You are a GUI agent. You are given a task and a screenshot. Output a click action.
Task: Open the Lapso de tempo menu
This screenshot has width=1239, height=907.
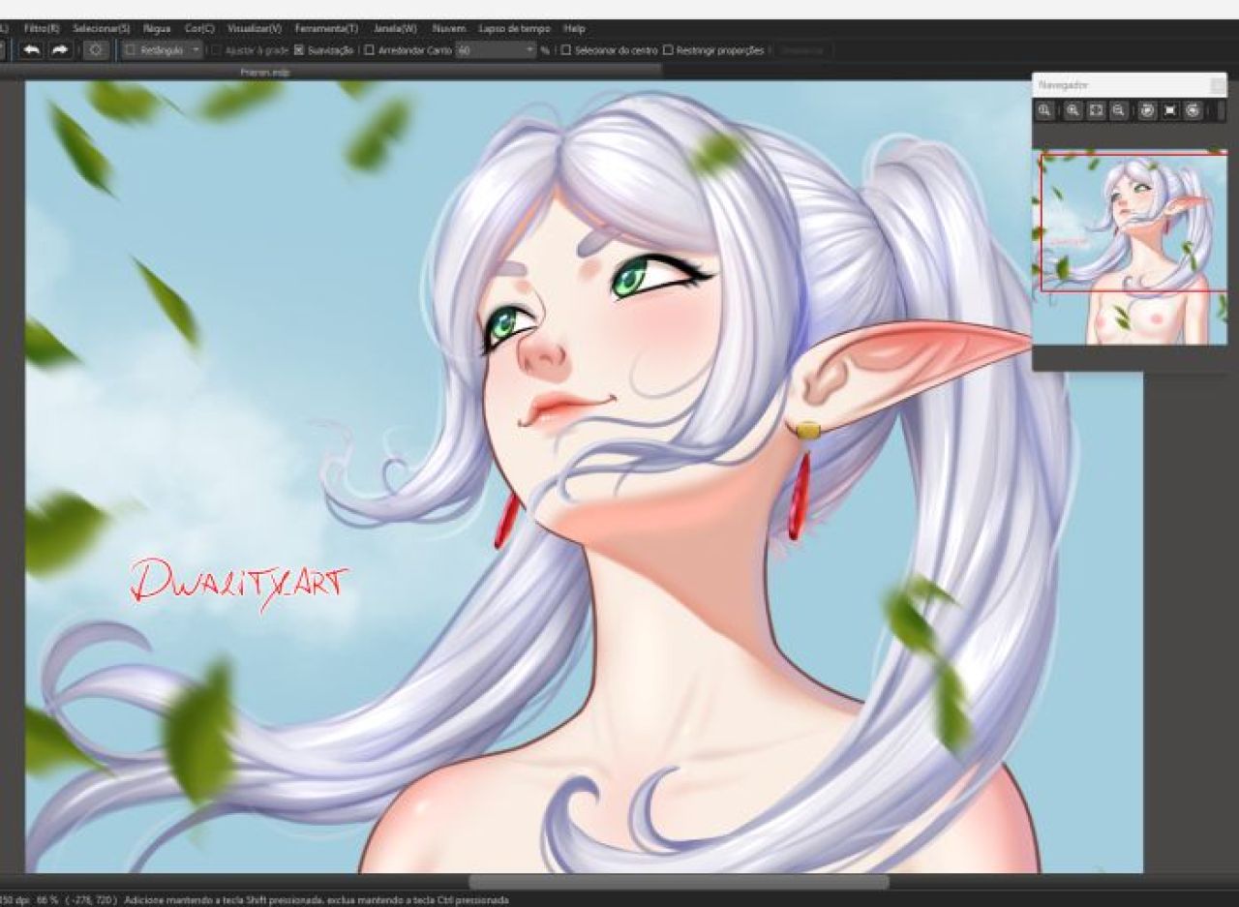[x=514, y=29]
